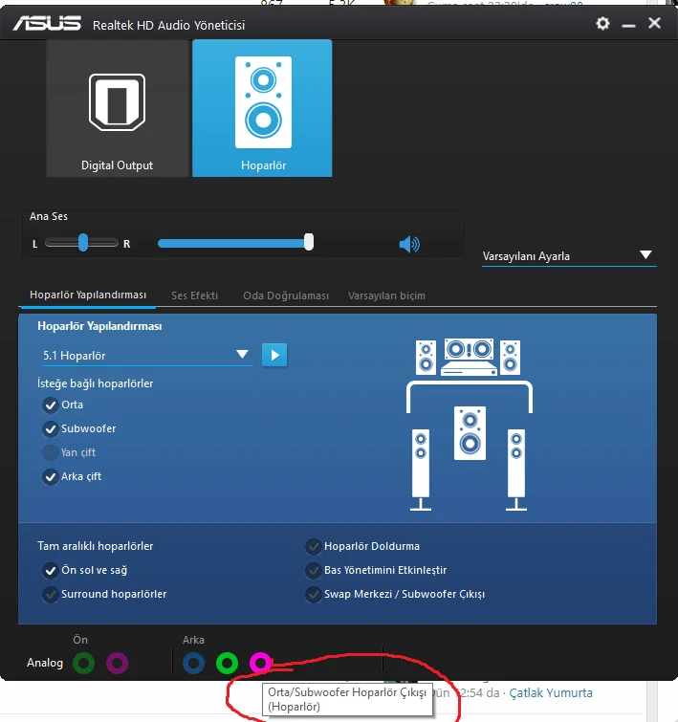
Task: Toggle the Yan çift checkbox
Action: pos(51,453)
